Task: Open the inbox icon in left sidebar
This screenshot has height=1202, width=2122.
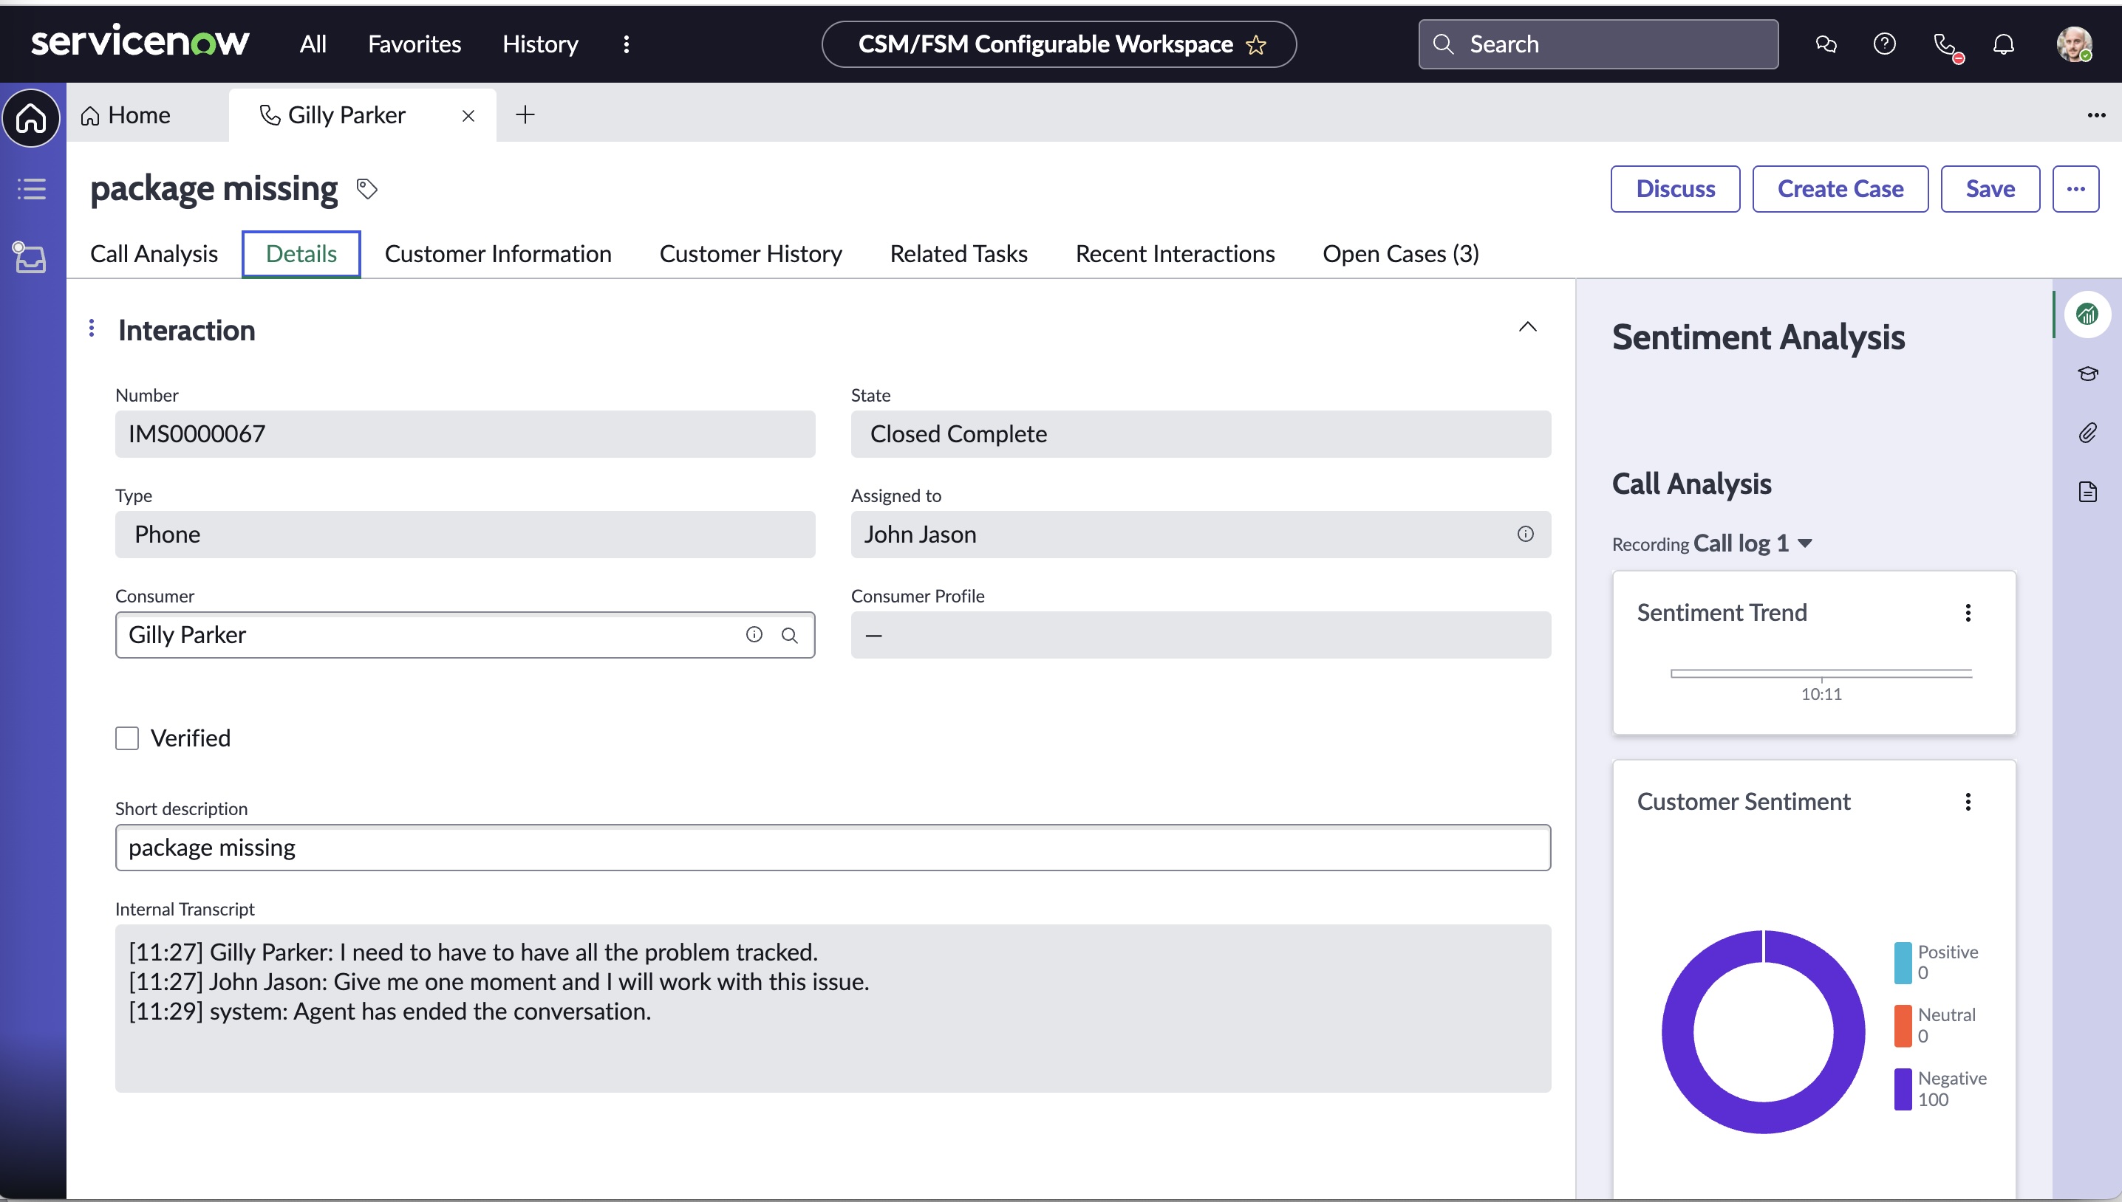Action: 30,258
